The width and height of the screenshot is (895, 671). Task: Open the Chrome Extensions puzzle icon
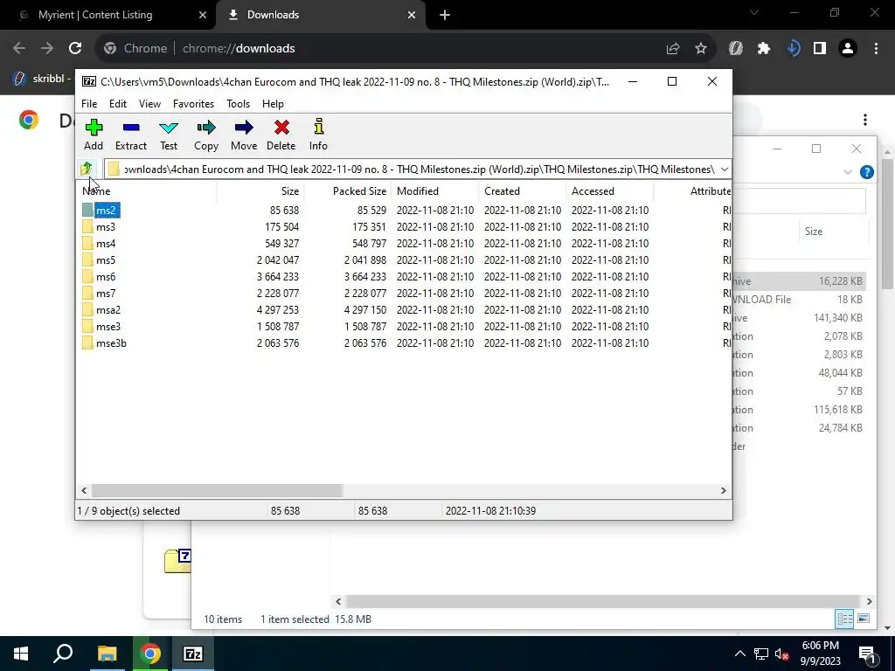point(764,49)
